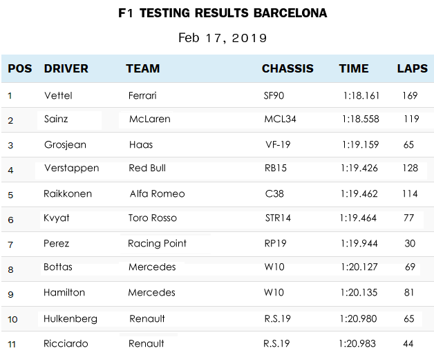Select the Alfa Romeo team cell

point(157,193)
